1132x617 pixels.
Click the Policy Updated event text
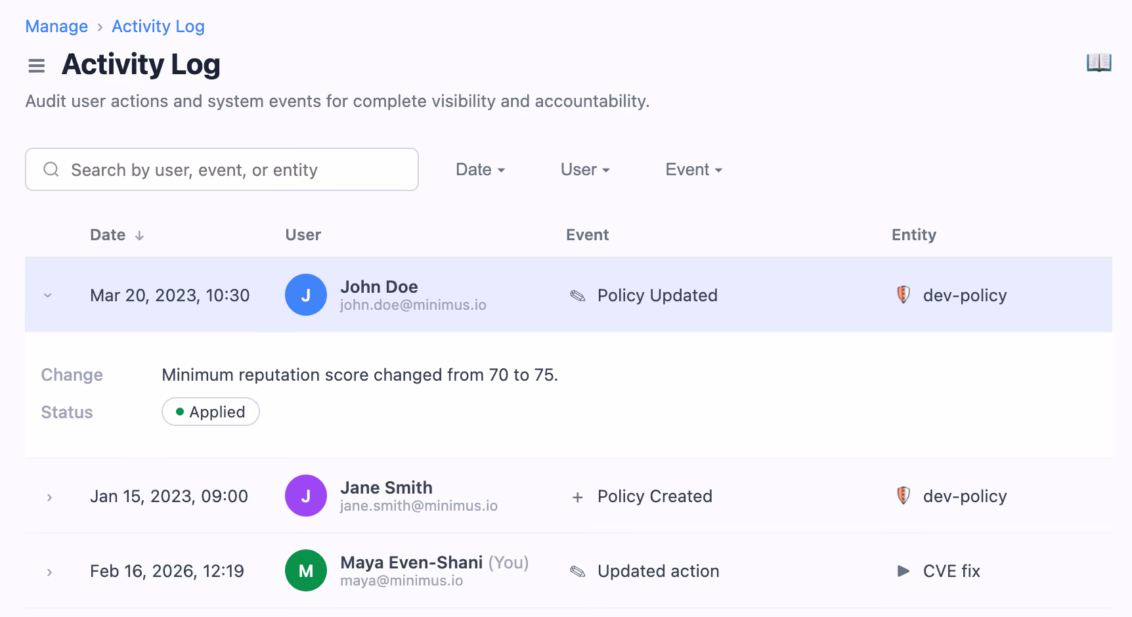(657, 295)
